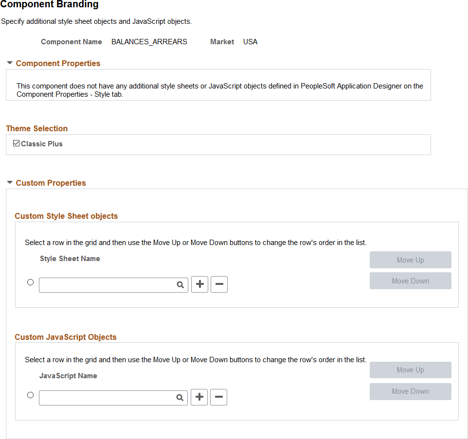Collapse the Component Properties section arrow
Image resolution: width=468 pixels, height=439 pixels.
(x=10, y=63)
